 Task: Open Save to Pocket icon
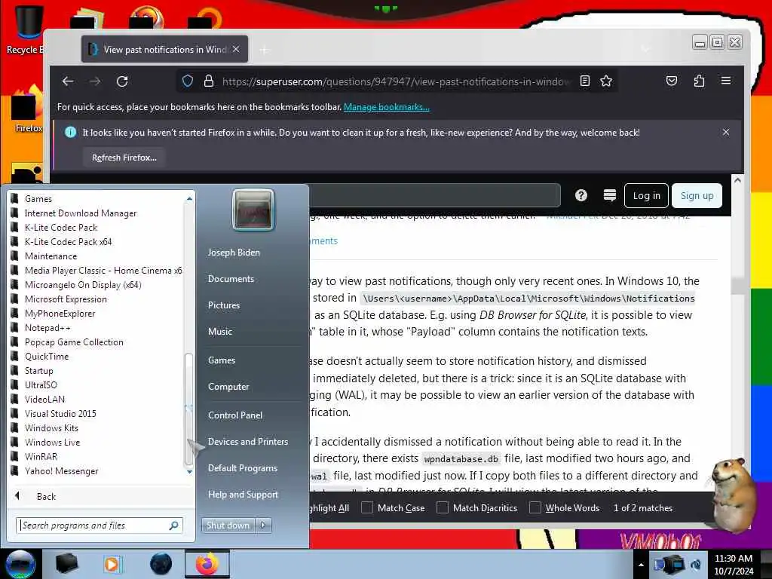pos(672,81)
